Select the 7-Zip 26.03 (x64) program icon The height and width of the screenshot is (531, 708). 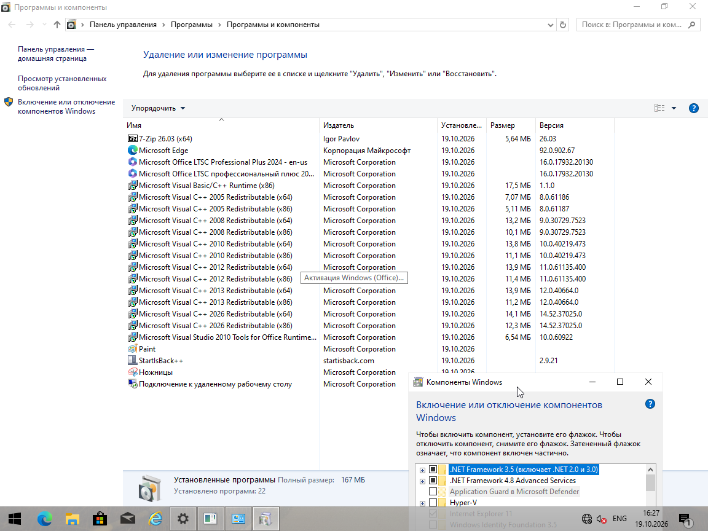click(132, 139)
